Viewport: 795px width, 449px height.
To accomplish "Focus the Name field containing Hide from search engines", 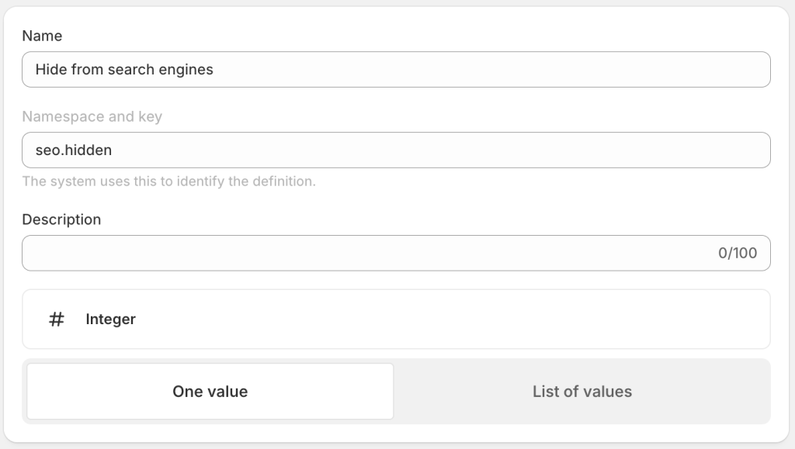I will pos(396,69).
